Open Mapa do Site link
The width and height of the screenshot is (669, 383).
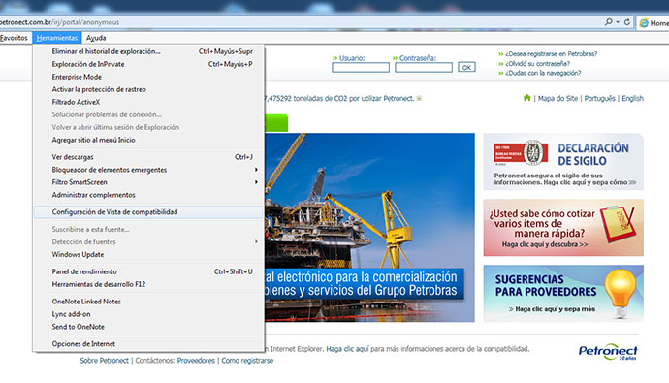pos(557,99)
